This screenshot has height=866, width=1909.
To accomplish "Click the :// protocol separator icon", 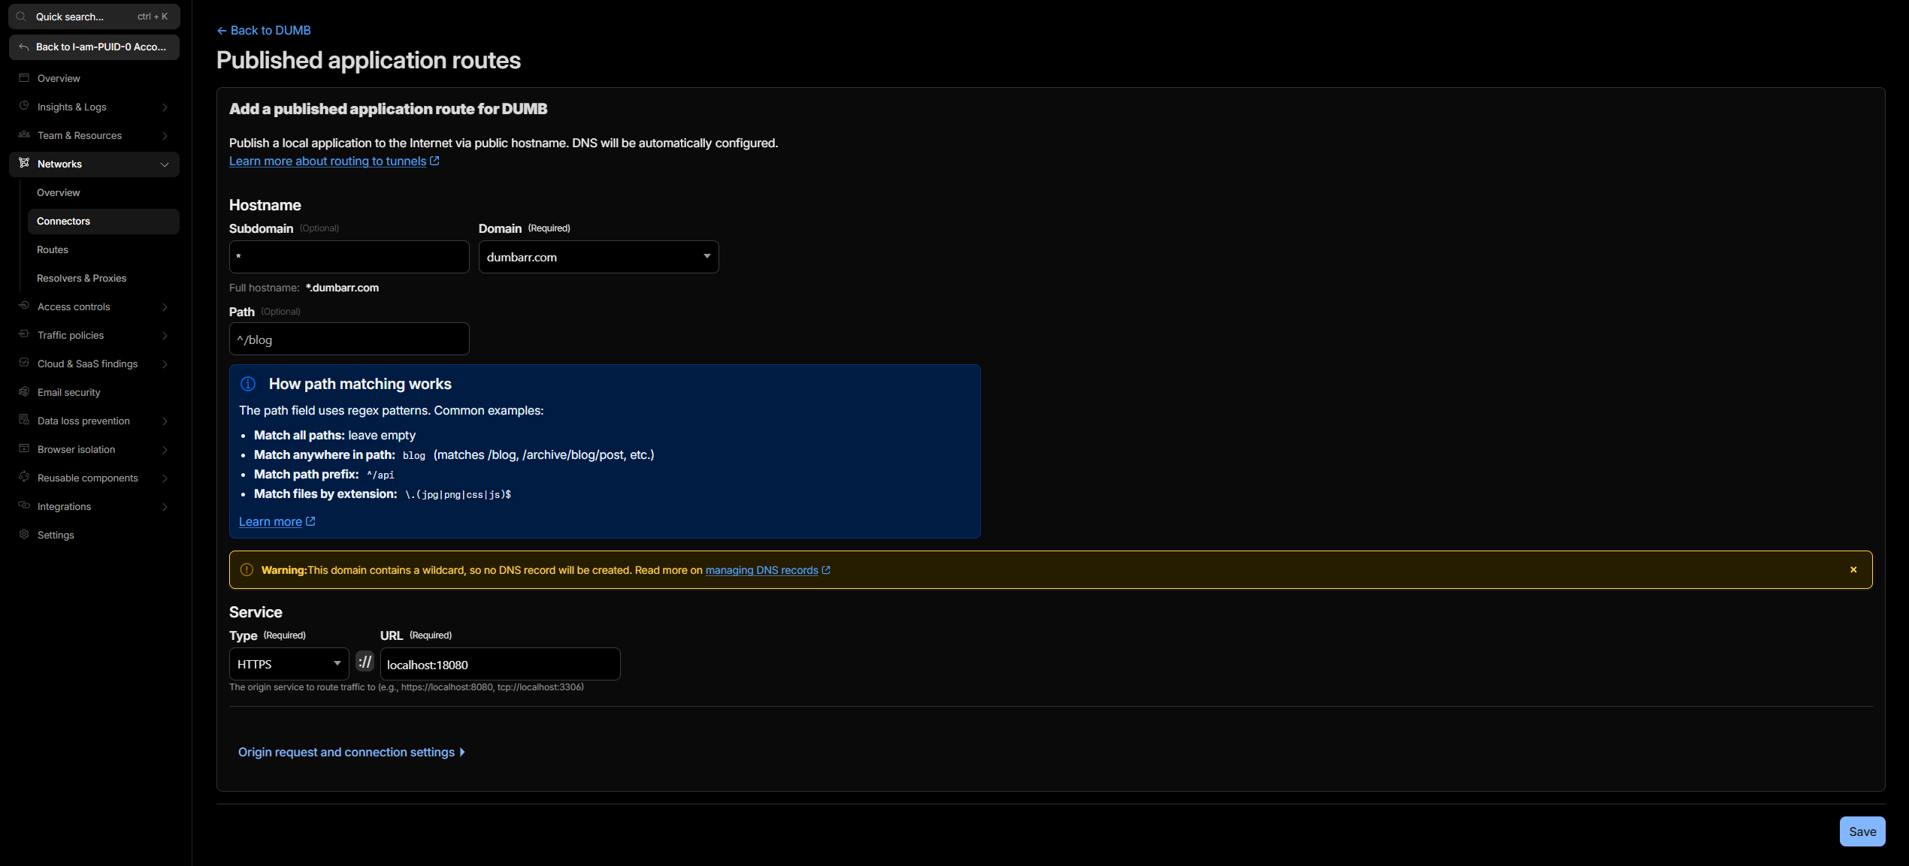I will tap(365, 662).
